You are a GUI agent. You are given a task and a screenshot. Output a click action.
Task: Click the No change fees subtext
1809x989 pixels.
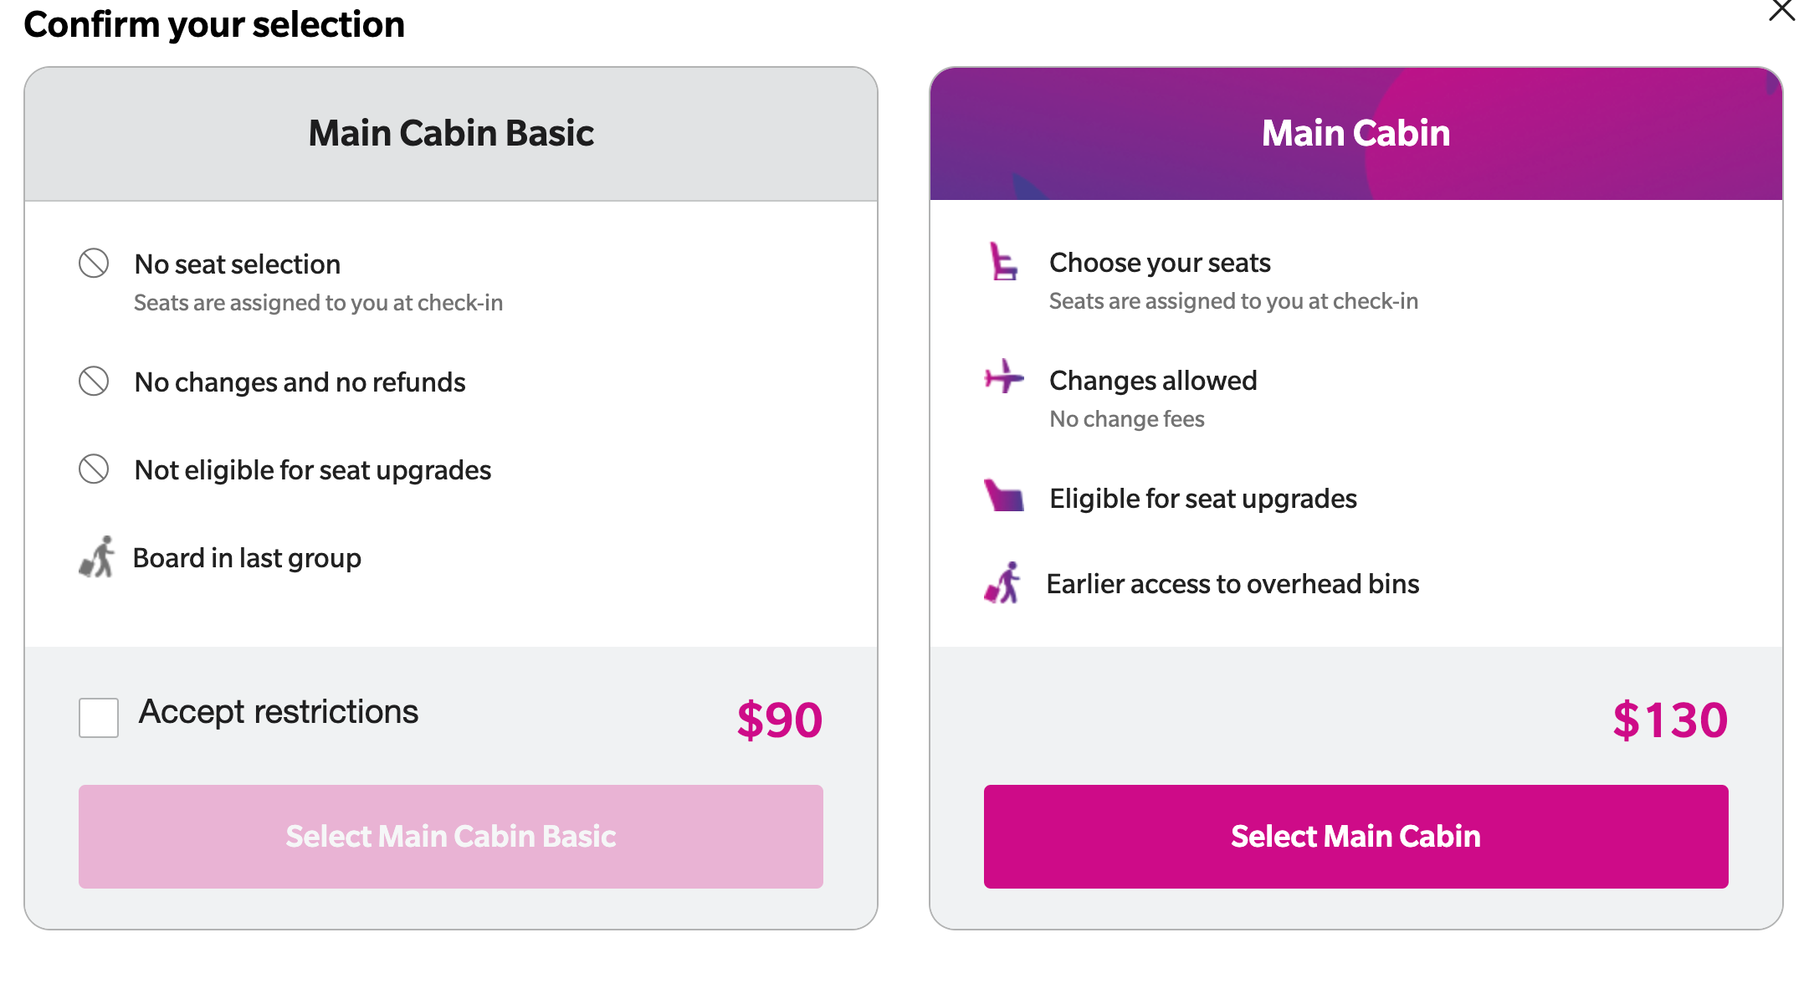[x=1127, y=419]
